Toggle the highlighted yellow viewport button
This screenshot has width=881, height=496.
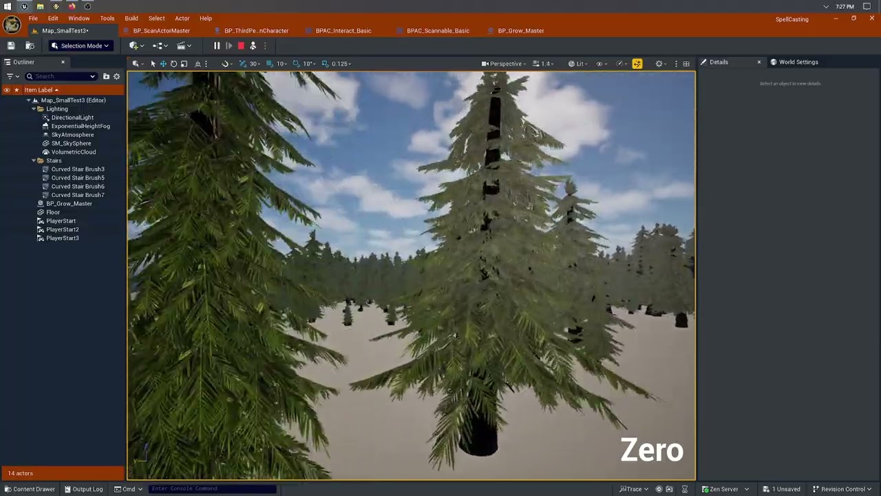tap(637, 63)
